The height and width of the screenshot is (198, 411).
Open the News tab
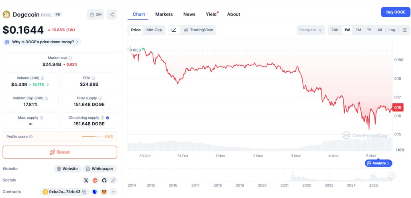tap(189, 14)
